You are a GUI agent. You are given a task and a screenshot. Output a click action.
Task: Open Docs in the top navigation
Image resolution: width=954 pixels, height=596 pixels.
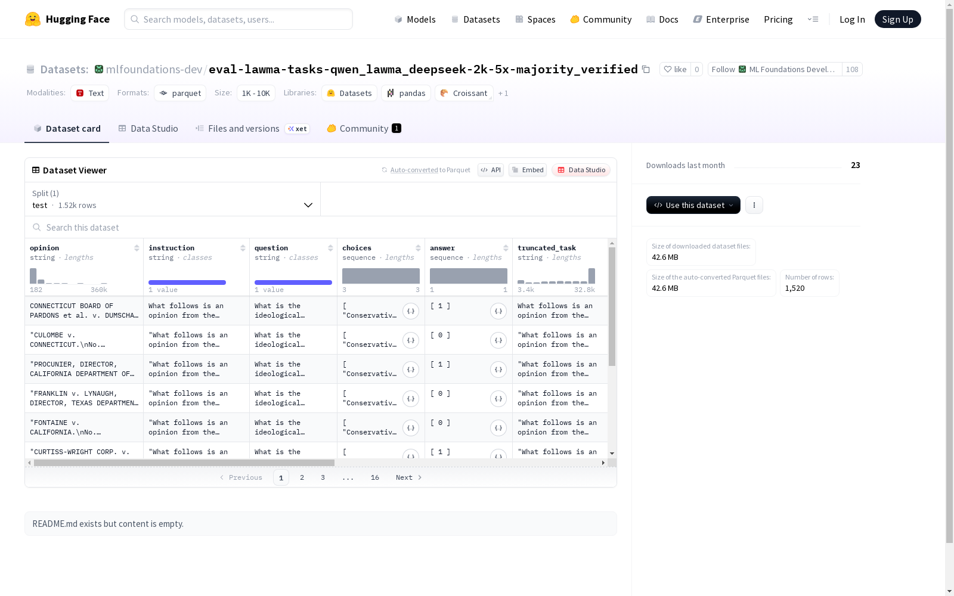pyautogui.click(x=662, y=19)
